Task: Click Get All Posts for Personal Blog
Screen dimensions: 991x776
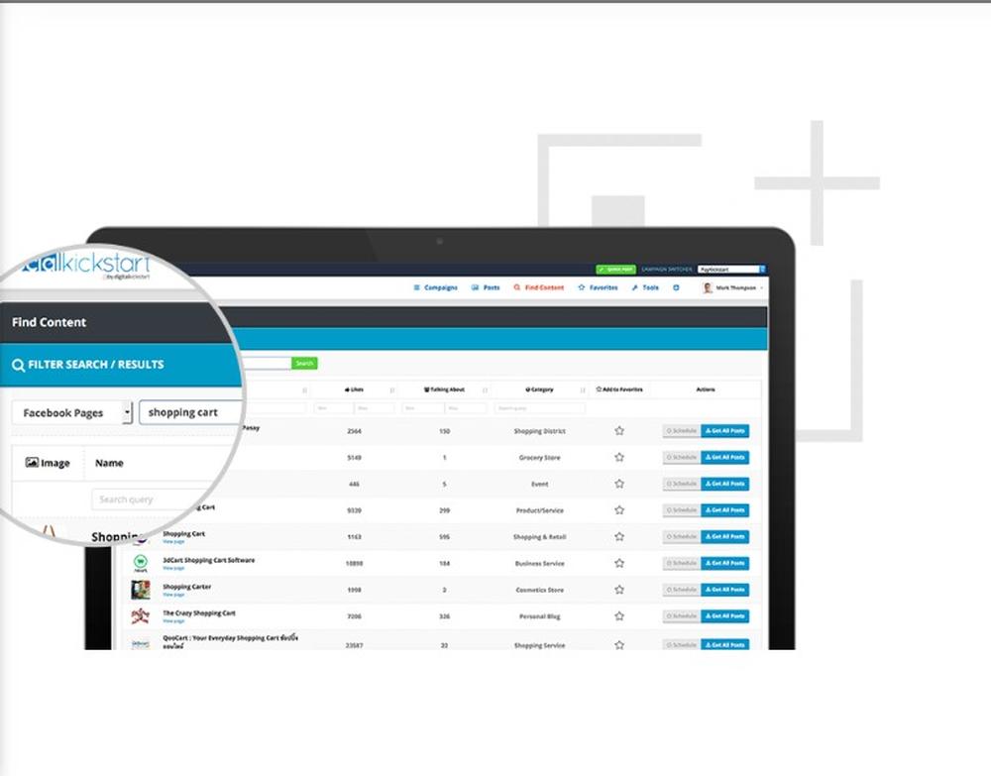Action: tap(725, 616)
